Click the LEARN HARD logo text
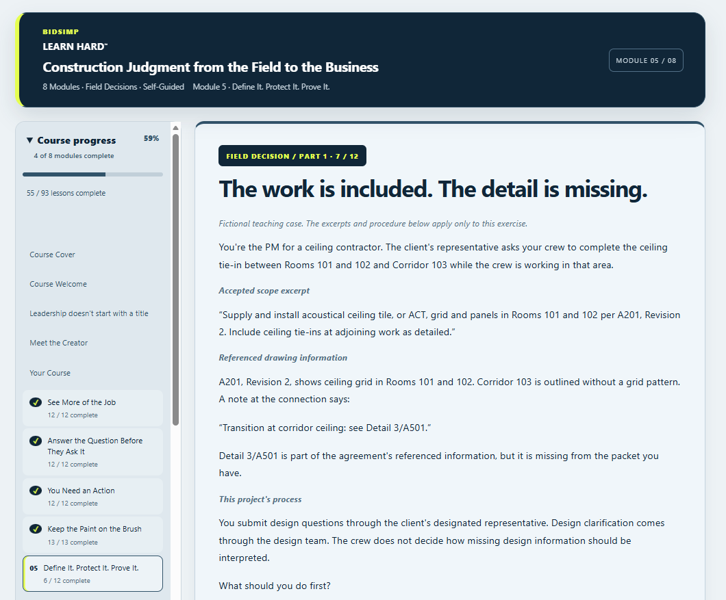The image size is (726, 600). coord(75,47)
